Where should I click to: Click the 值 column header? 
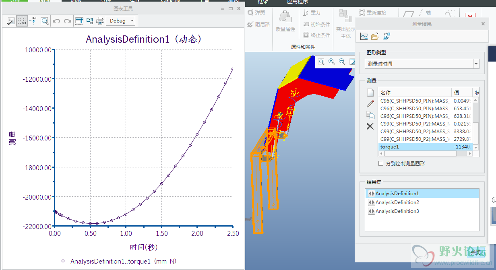(461, 93)
